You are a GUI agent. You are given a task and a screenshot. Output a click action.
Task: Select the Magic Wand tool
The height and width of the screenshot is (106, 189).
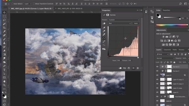(x=4, y=24)
